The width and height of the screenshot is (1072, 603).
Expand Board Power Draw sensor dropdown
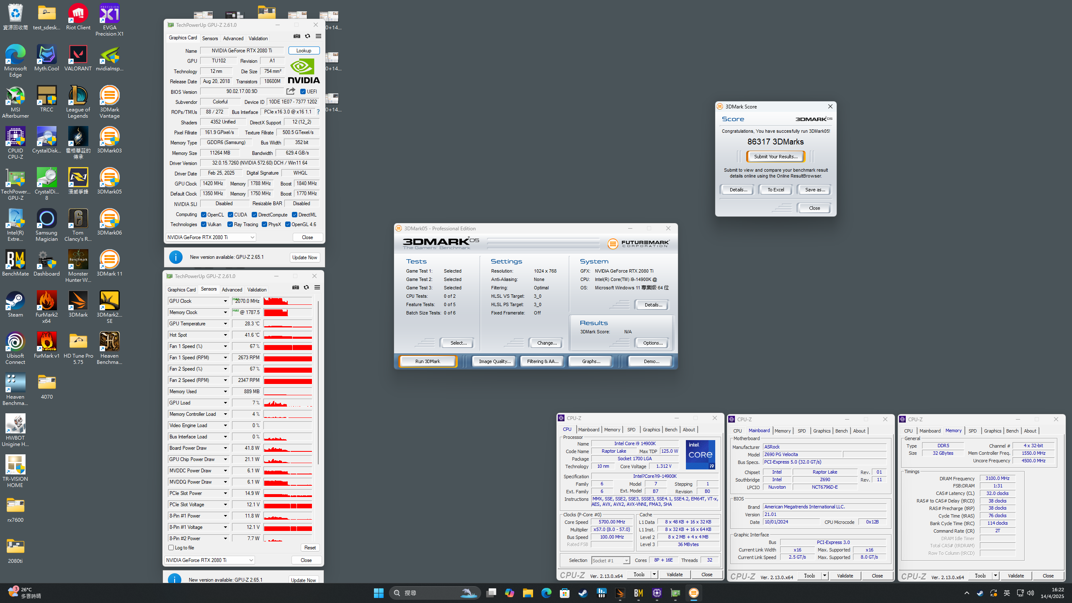pos(225,448)
